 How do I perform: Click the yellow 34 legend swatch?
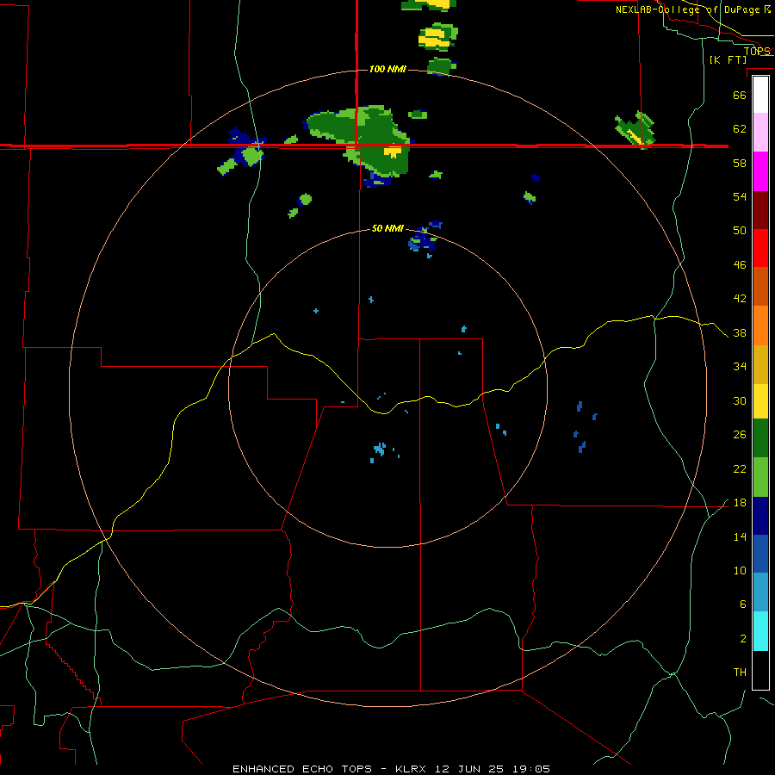(760, 401)
